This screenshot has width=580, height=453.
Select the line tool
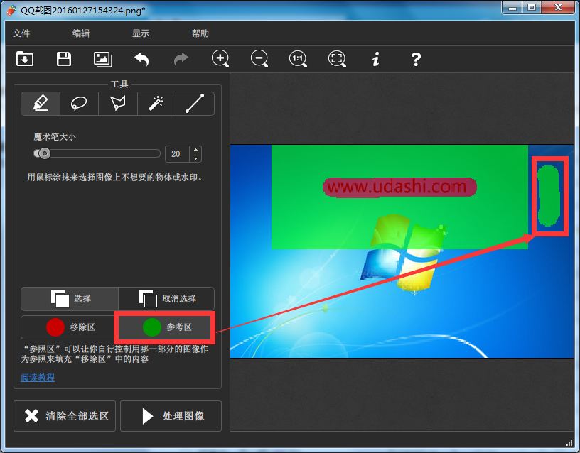[x=195, y=104]
